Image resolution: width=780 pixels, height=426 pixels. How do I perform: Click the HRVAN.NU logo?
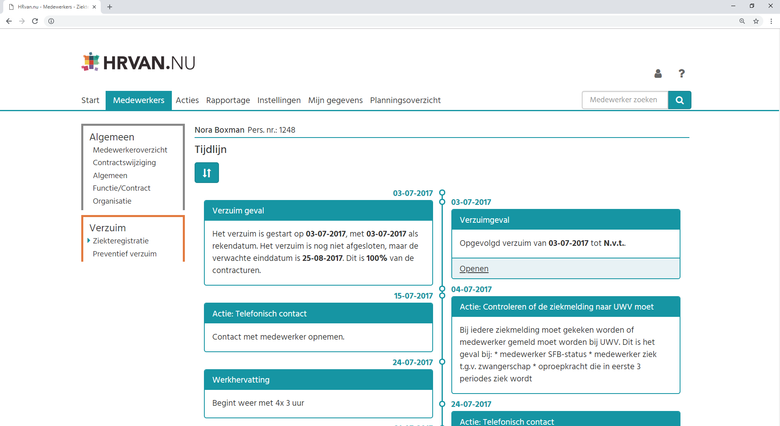[x=138, y=62]
